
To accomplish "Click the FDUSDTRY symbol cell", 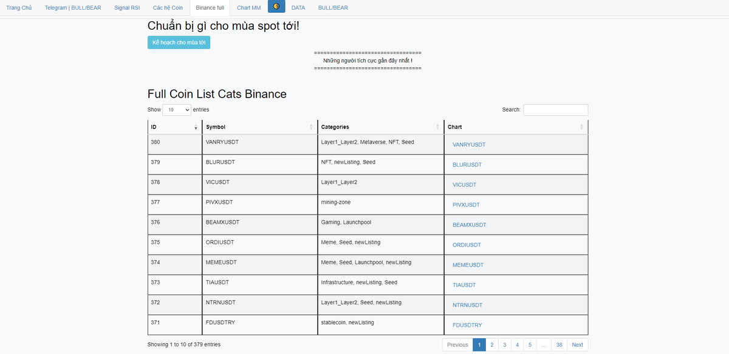I will pos(260,325).
